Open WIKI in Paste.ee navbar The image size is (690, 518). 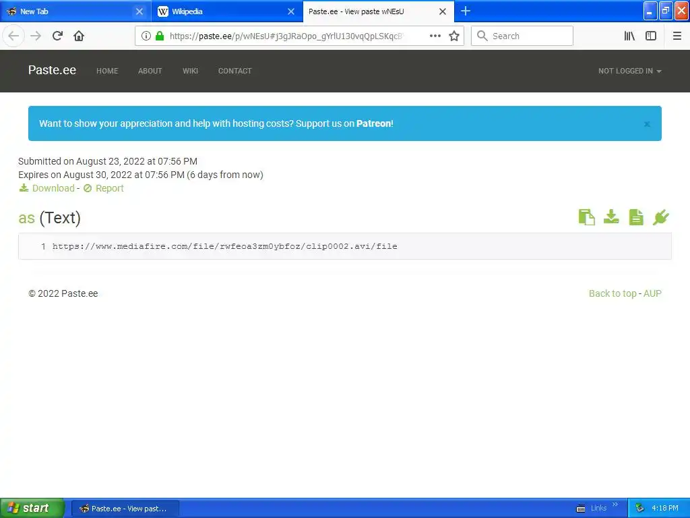(191, 71)
